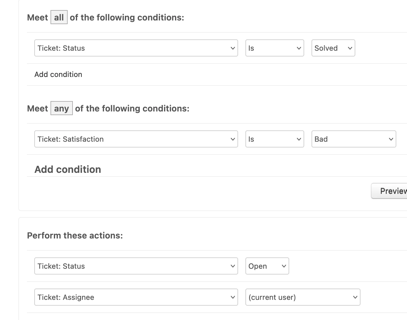Image resolution: width=407 pixels, height=320 pixels.
Task: Click bold Add condition under Satisfaction condition
Action: point(68,169)
